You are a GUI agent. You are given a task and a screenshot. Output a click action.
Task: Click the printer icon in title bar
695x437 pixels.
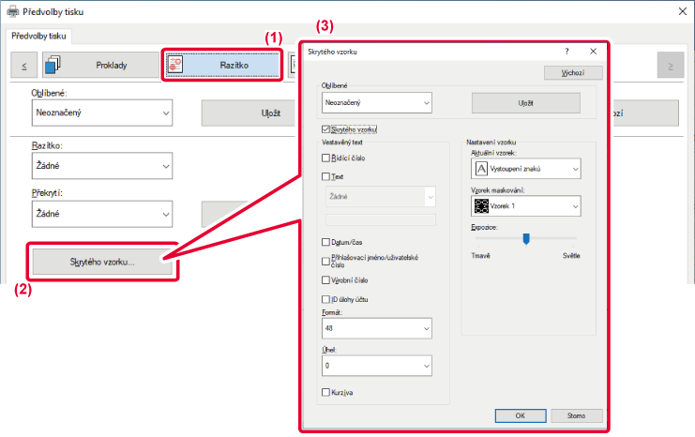pos(11,11)
